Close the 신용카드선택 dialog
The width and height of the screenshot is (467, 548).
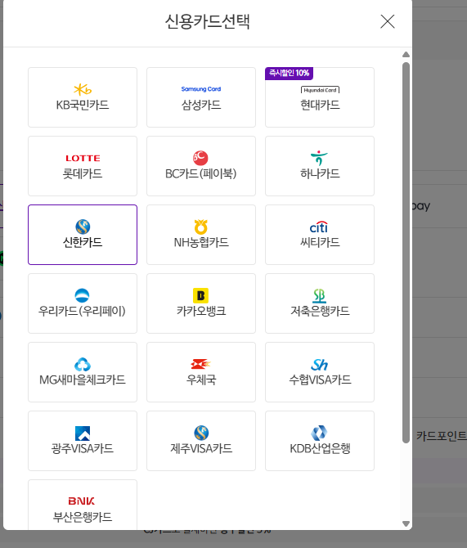(388, 21)
